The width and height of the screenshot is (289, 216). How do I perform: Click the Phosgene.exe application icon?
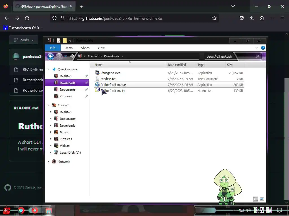(97, 73)
